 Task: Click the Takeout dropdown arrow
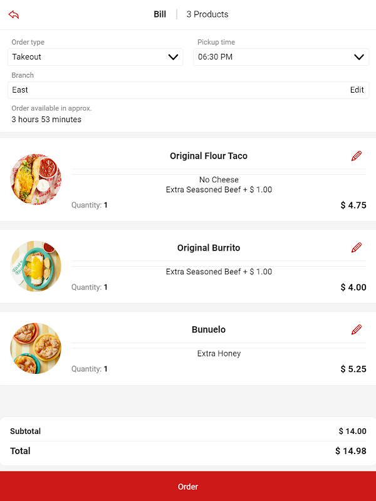pyautogui.click(x=174, y=57)
